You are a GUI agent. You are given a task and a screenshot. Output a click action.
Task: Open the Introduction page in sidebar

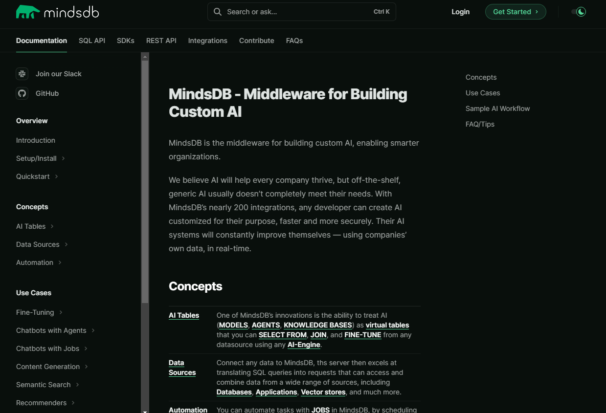[36, 140]
